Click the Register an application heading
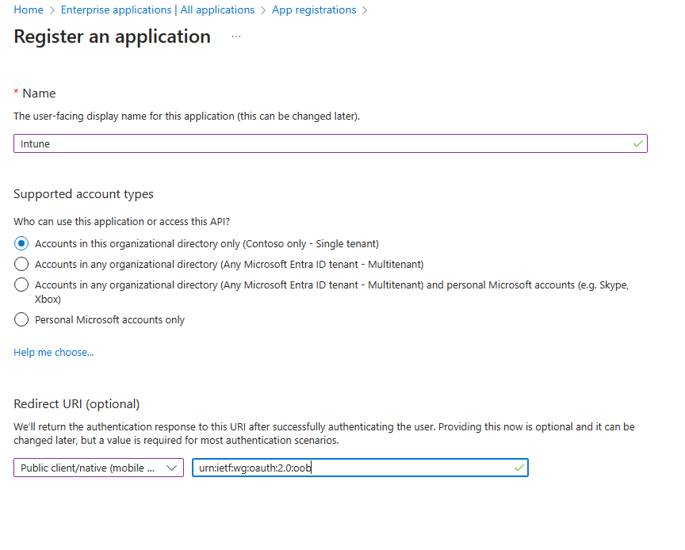685x550 pixels. point(113,36)
